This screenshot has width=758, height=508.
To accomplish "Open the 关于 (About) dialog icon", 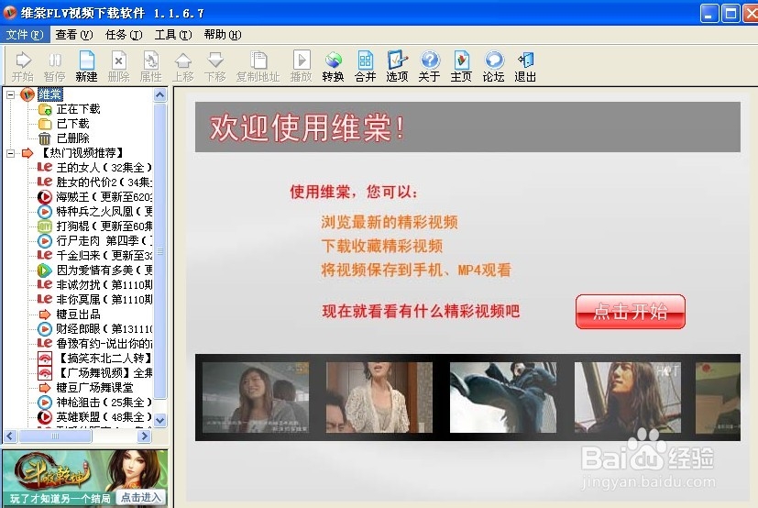I will click(x=429, y=67).
